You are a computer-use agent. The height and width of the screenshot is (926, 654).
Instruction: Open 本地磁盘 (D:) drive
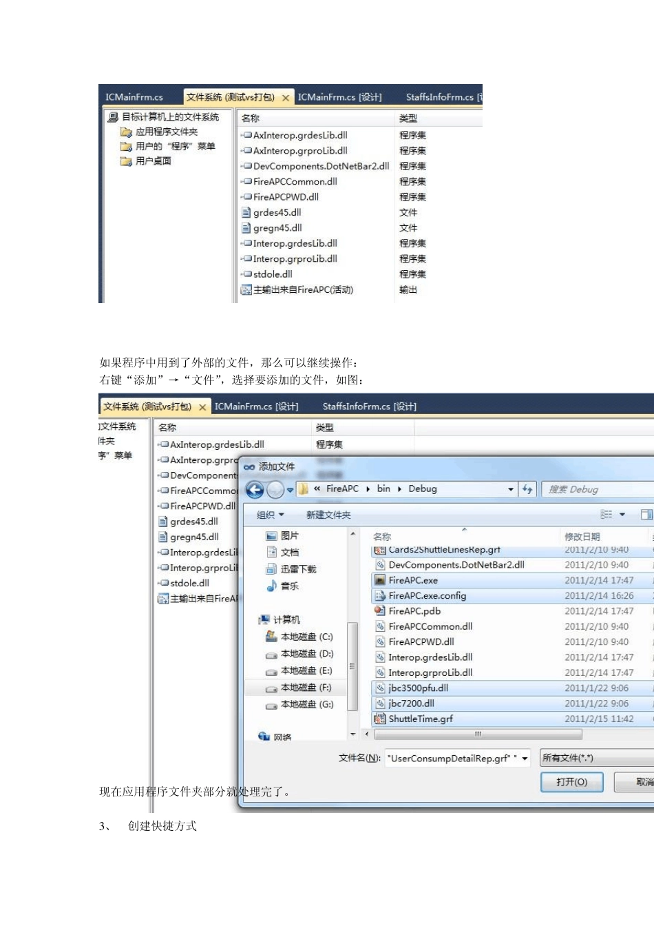pos(299,653)
